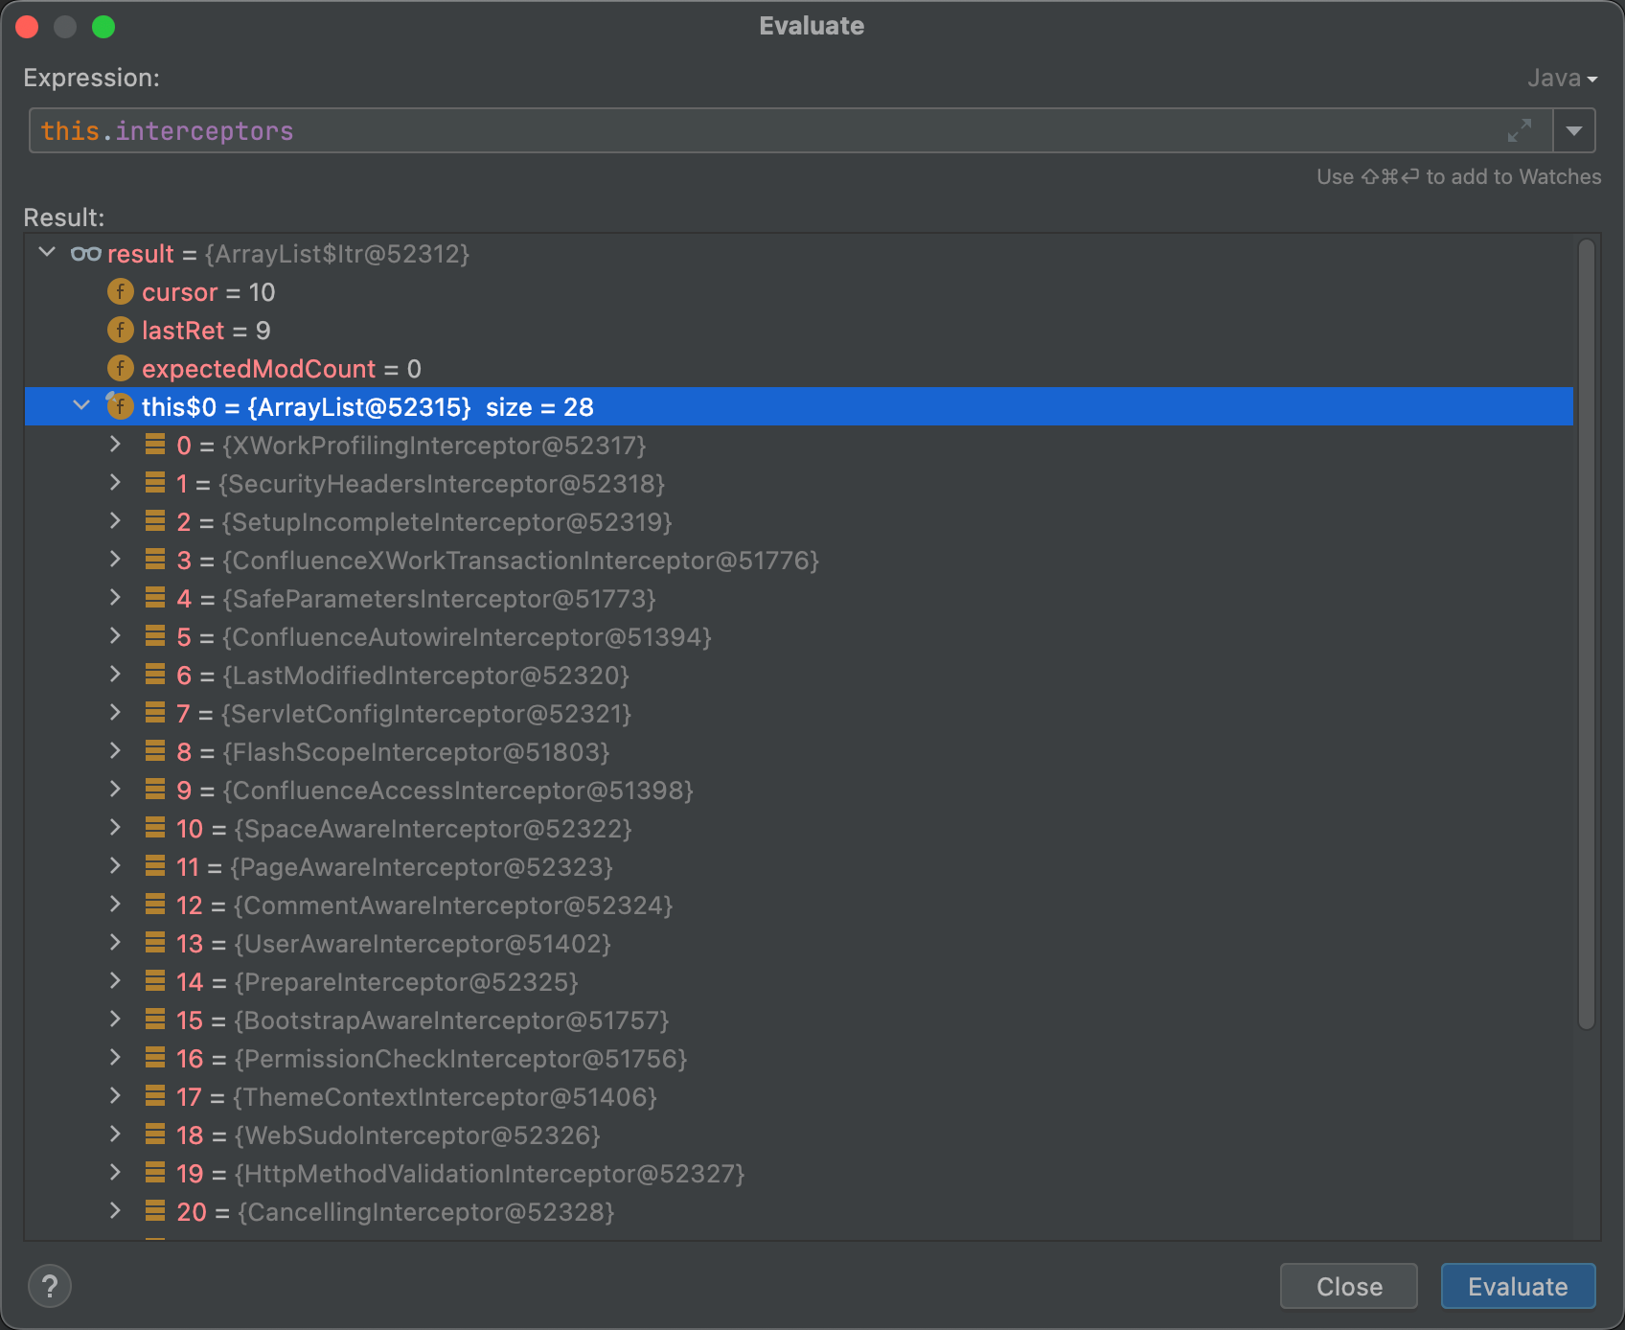Click the element icon for SafeParametersInterceptor

155,598
